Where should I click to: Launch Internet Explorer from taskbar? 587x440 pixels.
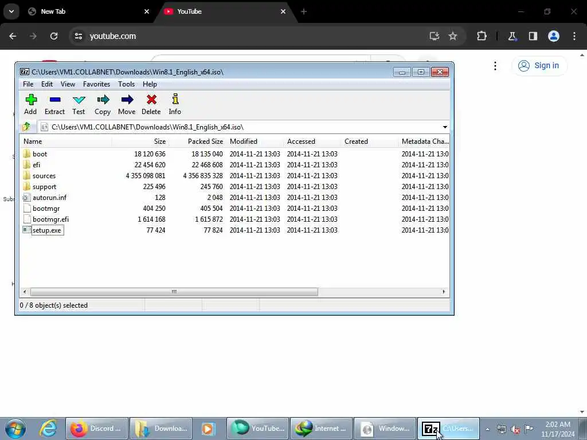click(x=49, y=429)
